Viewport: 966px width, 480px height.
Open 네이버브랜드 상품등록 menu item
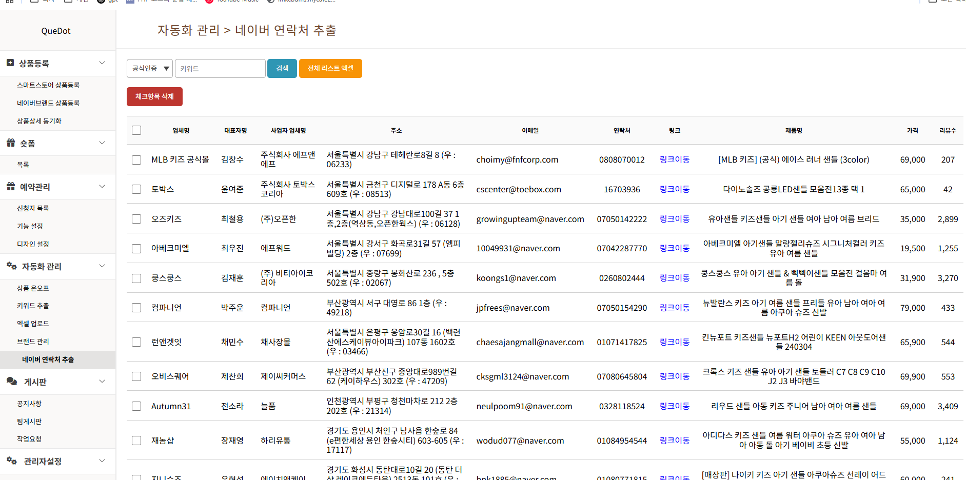48,103
